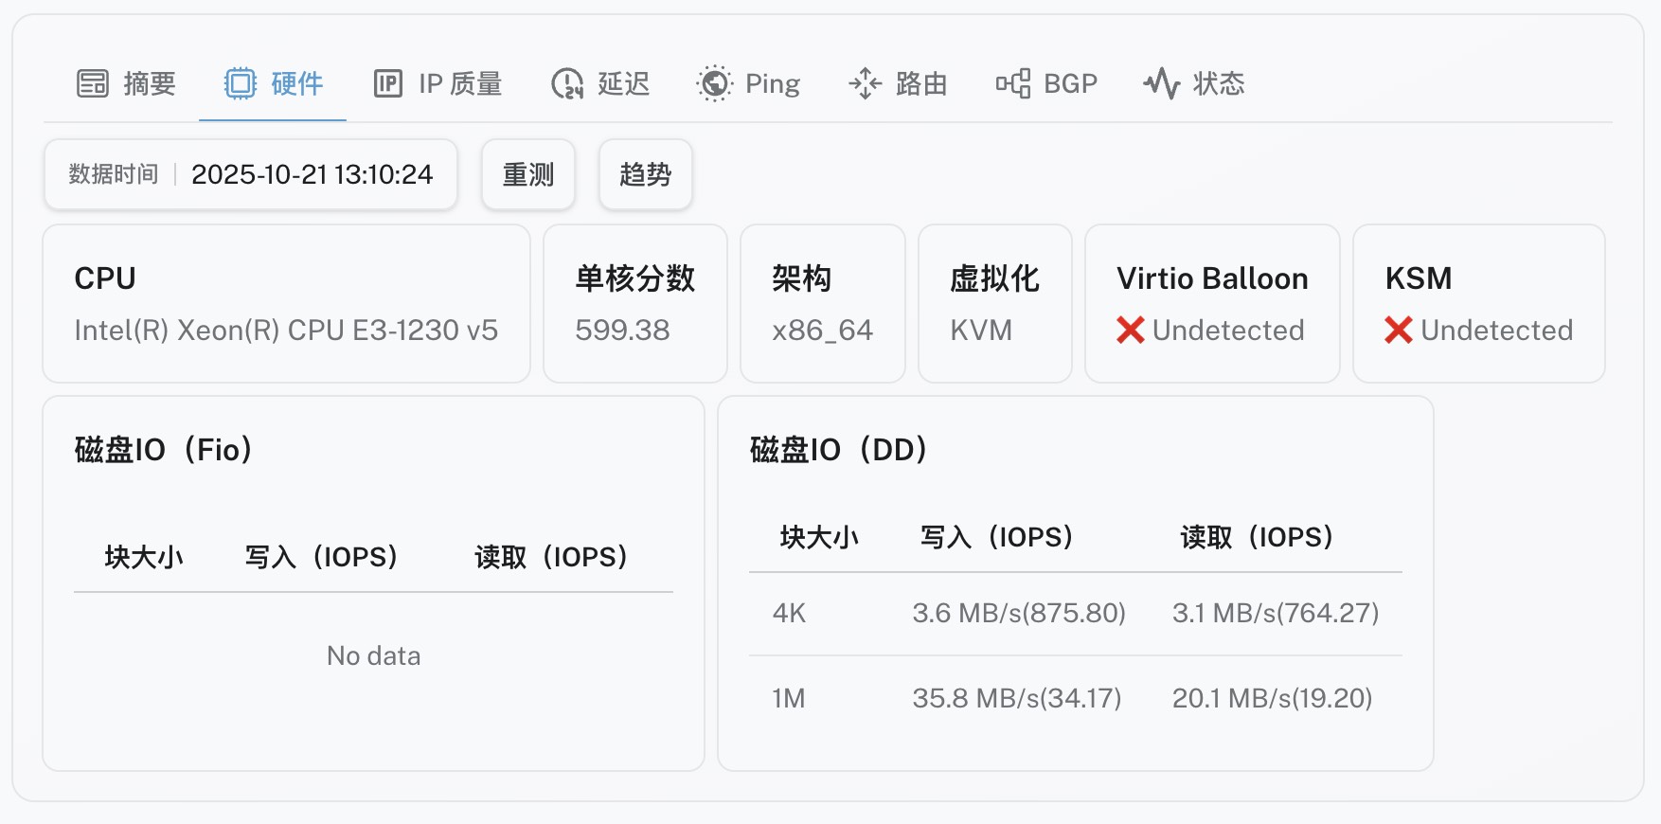
Task: Click the 单核分数 599.38 card
Action: coord(634,304)
